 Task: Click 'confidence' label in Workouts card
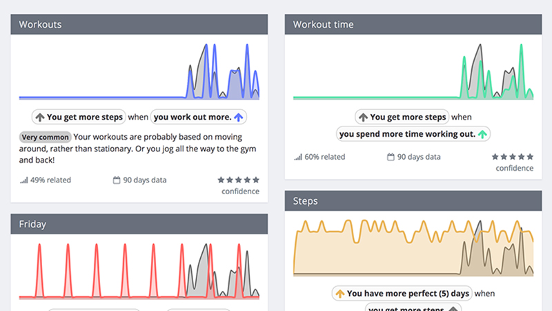[x=240, y=191]
